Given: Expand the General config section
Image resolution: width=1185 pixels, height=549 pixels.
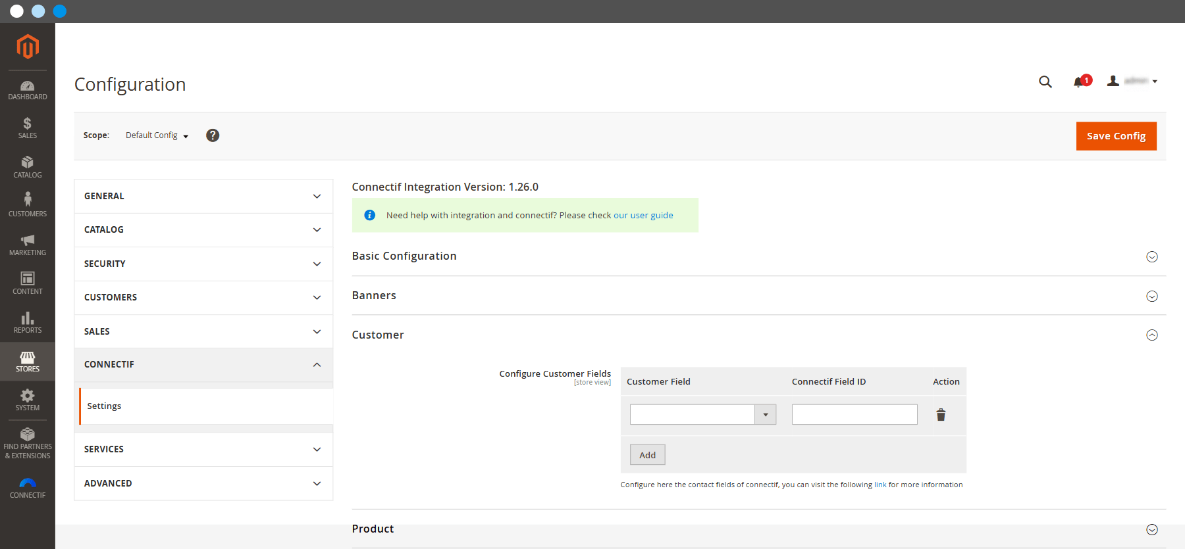Looking at the screenshot, I should point(203,196).
